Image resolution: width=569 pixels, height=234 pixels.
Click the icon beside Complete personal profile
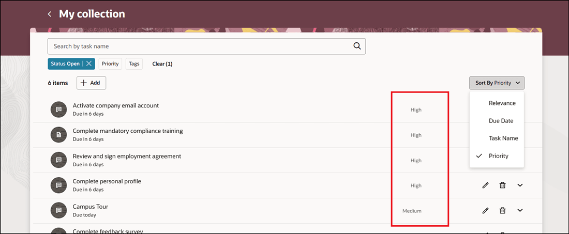click(58, 185)
